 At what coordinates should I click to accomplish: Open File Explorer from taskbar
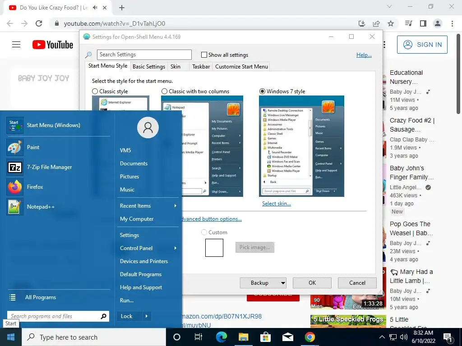pyautogui.click(x=243, y=337)
